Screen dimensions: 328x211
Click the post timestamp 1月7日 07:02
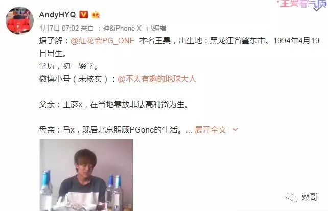[59, 28]
